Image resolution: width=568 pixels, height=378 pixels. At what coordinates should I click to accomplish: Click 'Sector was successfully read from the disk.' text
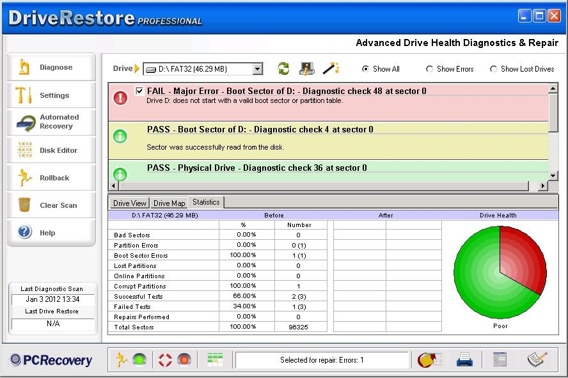216,147
